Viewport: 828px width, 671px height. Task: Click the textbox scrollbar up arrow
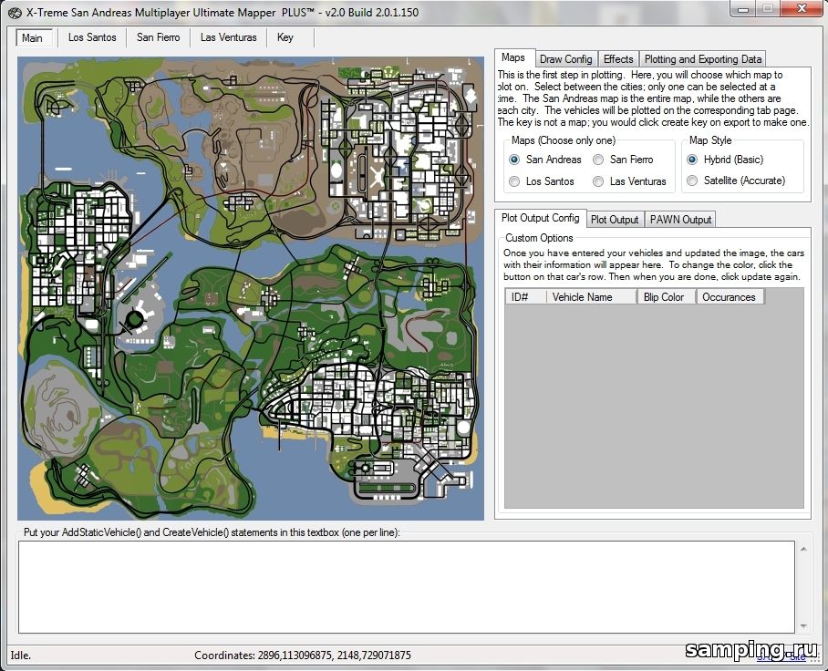click(803, 550)
